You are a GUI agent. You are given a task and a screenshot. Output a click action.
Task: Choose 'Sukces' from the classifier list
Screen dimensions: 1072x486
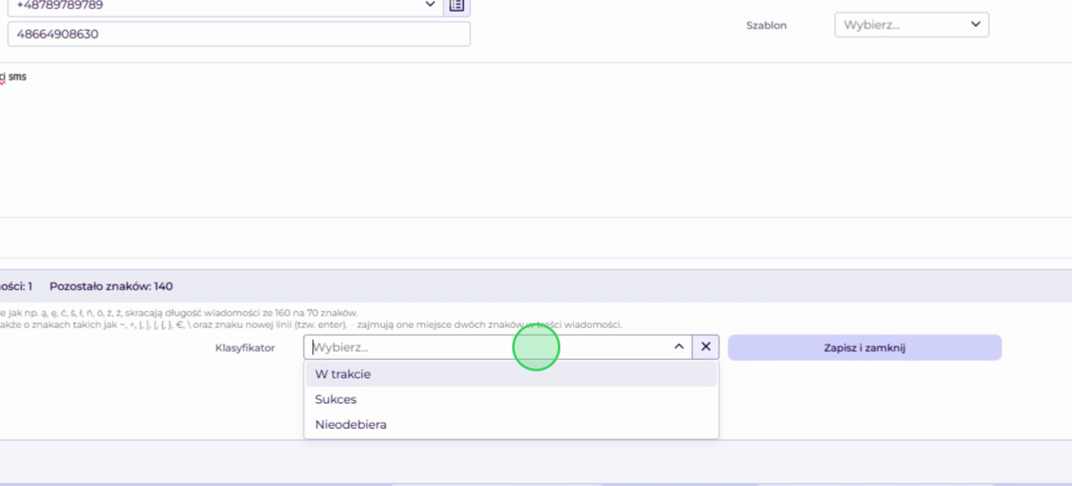click(x=512, y=399)
